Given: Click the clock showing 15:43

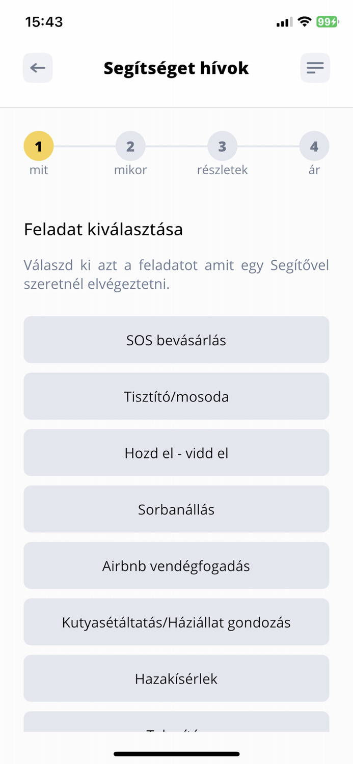Looking at the screenshot, I should coord(44,21).
